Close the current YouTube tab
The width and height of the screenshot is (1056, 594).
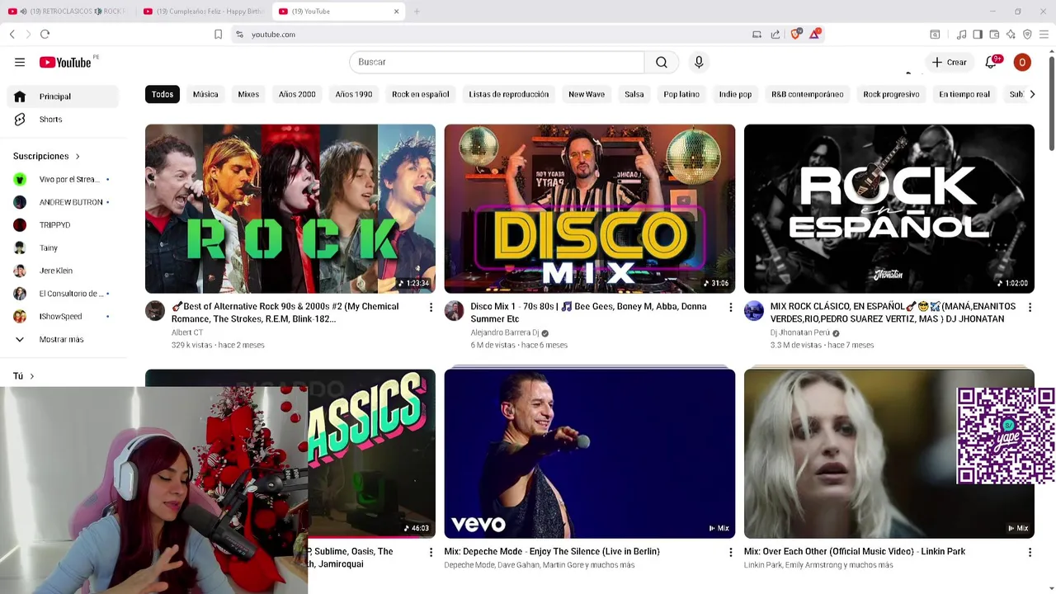pyautogui.click(x=396, y=12)
